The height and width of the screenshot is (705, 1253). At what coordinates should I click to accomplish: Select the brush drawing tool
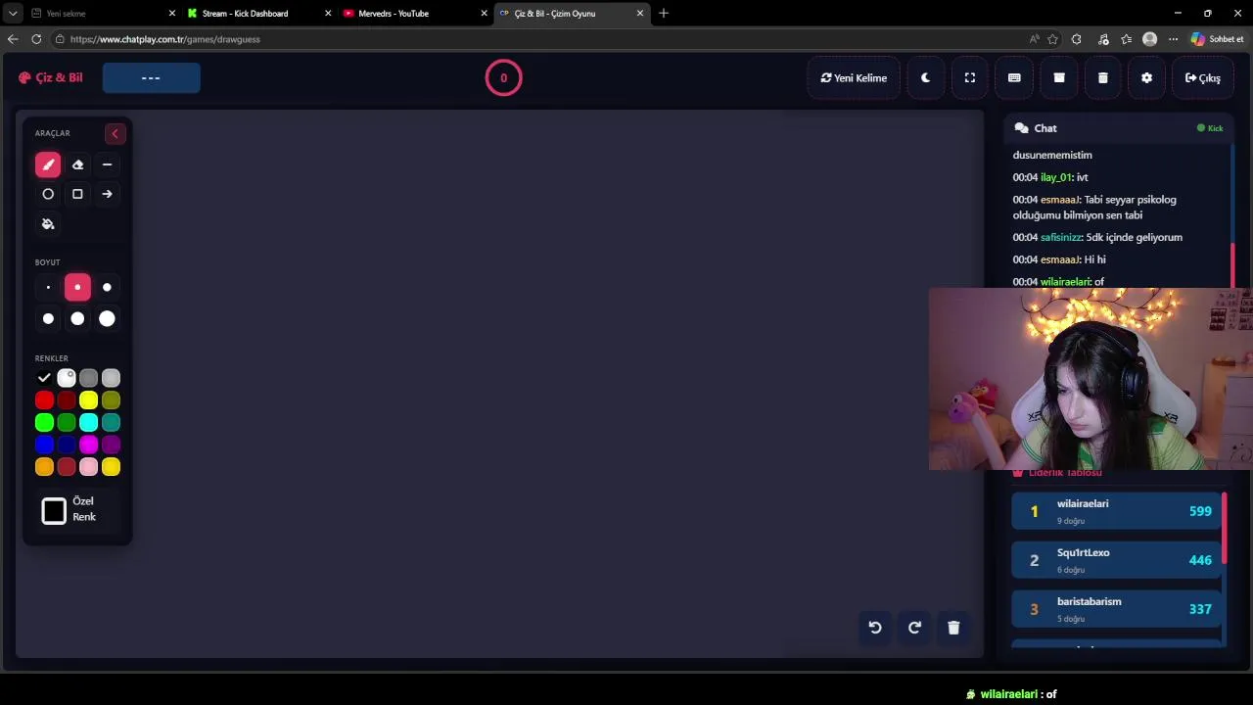[x=48, y=164]
